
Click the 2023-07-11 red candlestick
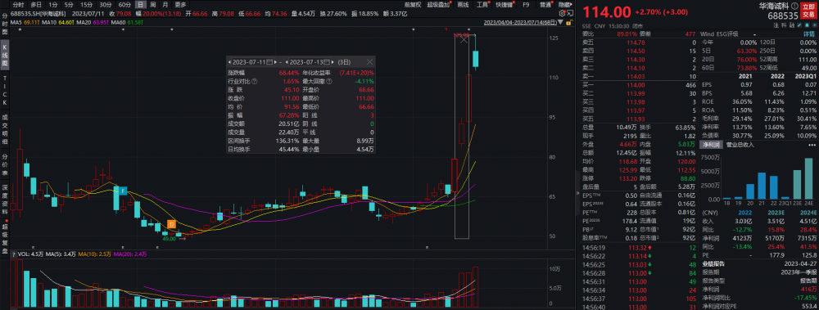455,175
